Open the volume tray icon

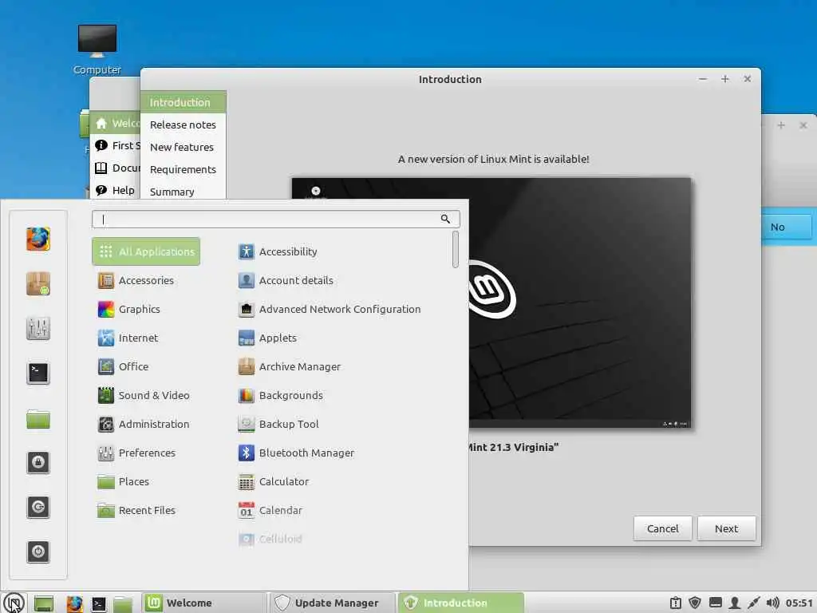point(772,603)
